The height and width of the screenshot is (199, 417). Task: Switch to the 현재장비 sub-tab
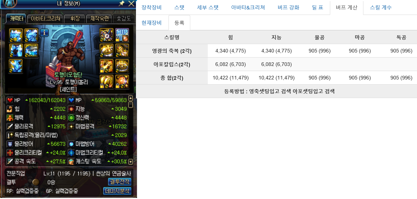(x=152, y=23)
